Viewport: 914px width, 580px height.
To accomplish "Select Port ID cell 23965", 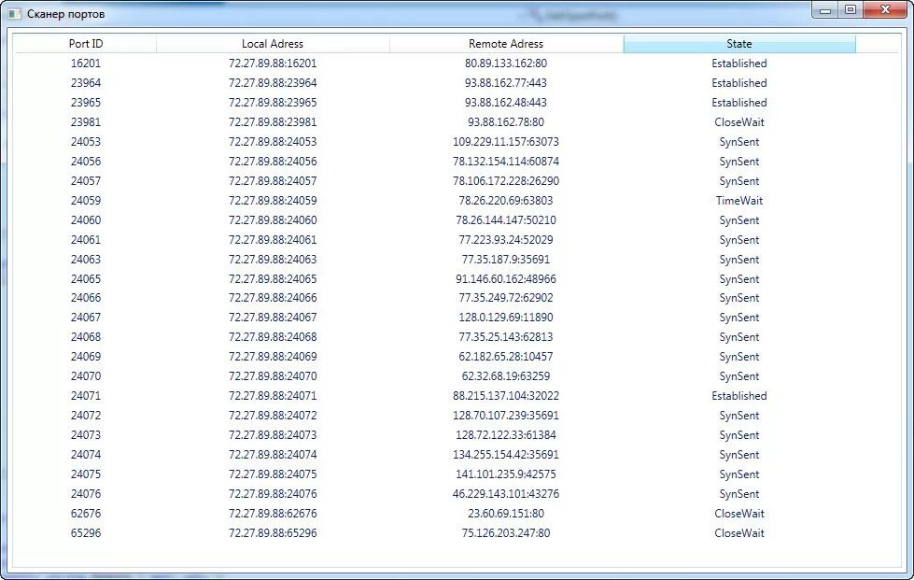I will [x=86, y=102].
